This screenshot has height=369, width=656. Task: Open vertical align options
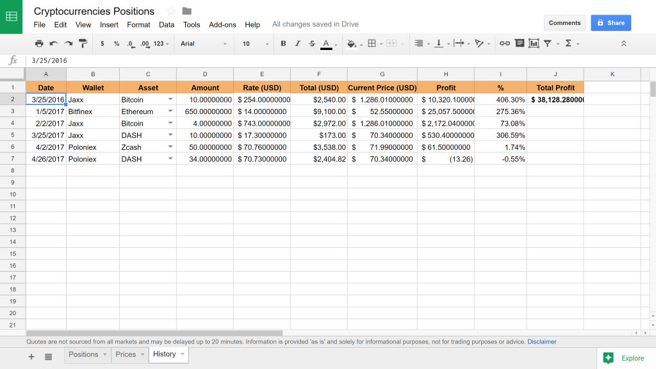pyautogui.click(x=439, y=44)
